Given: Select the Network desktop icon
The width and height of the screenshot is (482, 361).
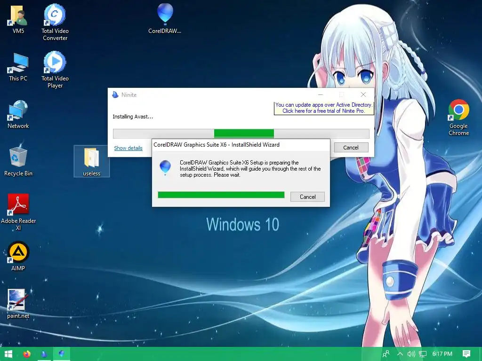Looking at the screenshot, I should [x=18, y=114].
